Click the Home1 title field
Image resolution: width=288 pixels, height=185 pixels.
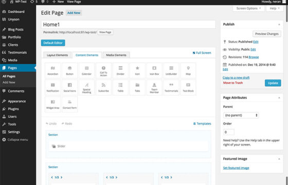129,25
